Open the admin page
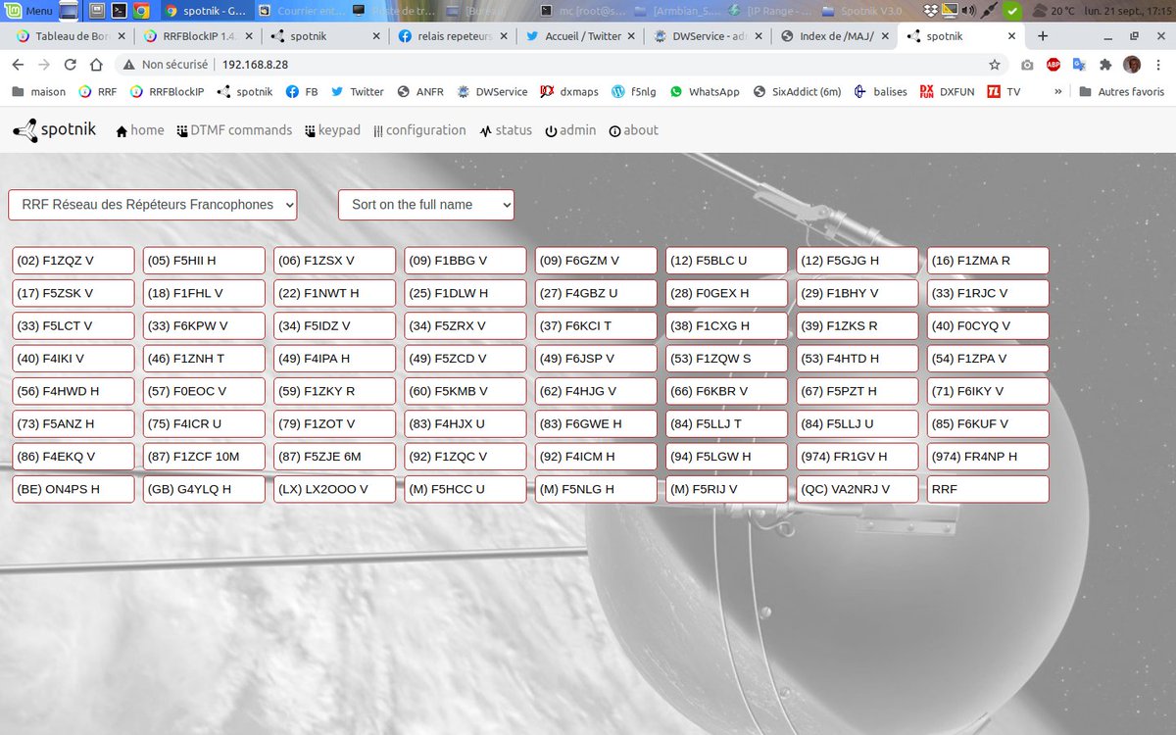This screenshot has height=735, width=1176. [570, 130]
